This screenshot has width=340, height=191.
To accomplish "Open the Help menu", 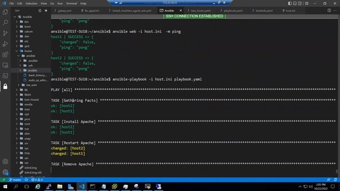I will click(83, 4).
